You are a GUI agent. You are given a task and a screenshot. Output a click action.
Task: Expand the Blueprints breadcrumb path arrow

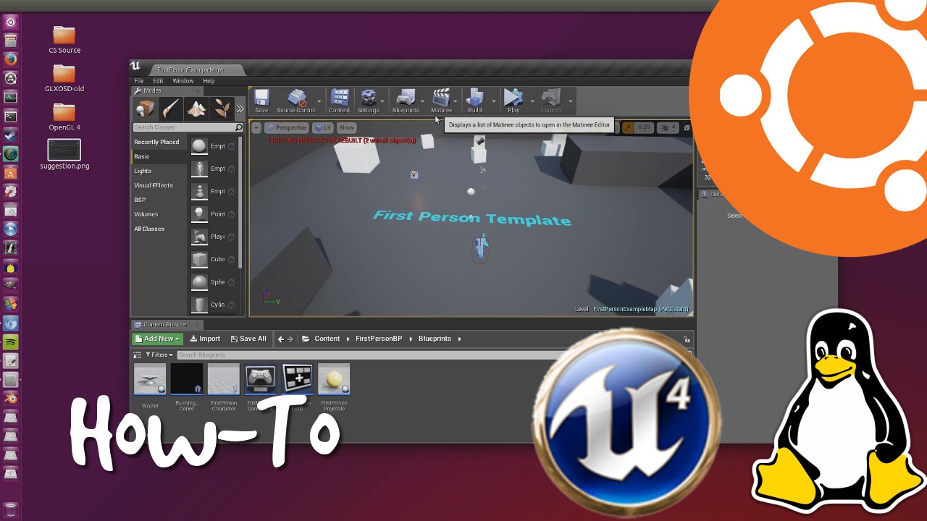[459, 339]
